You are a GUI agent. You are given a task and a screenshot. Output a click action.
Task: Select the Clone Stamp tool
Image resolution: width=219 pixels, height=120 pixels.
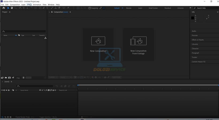point(55,8)
